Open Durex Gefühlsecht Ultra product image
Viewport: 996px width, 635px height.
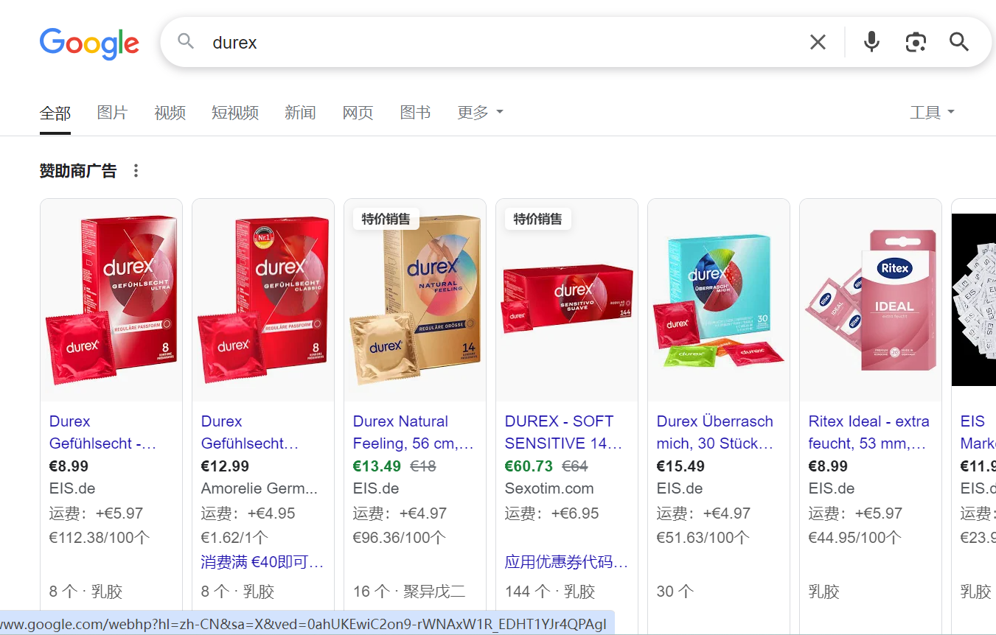point(111,301)
